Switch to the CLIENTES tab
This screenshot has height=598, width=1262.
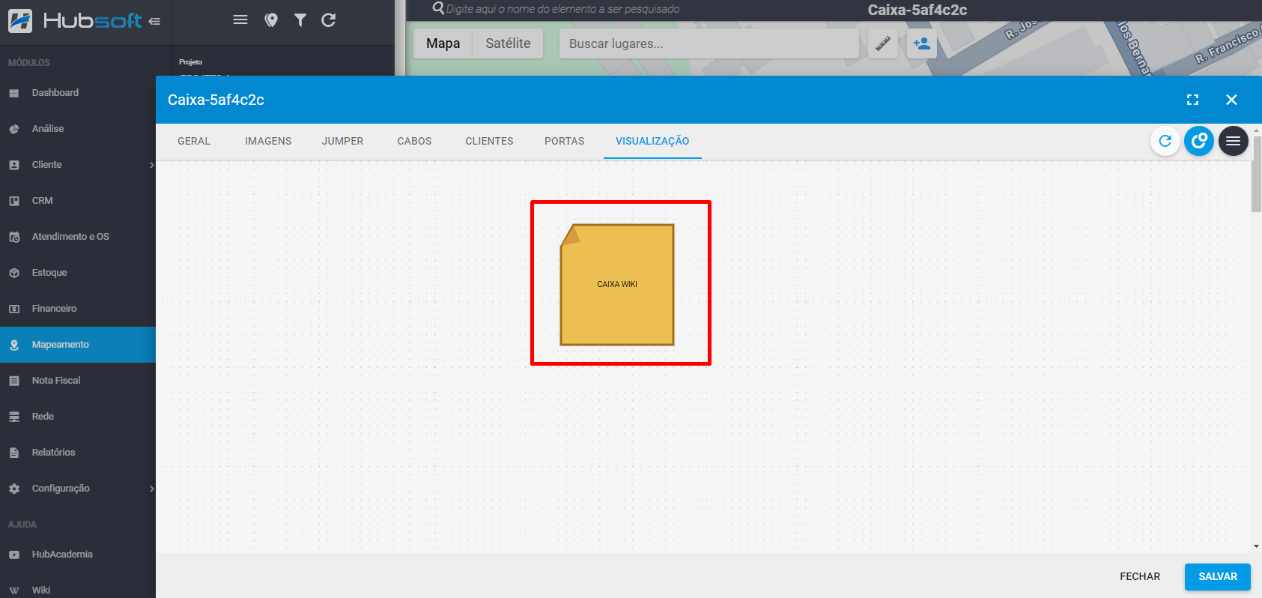489,141
